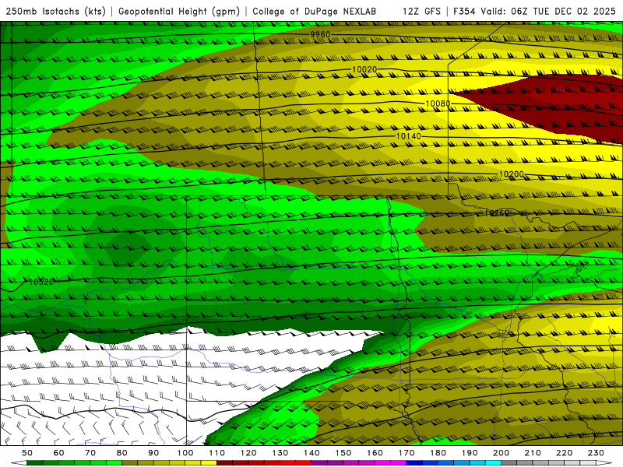The height and width of the screenshot is (467, 623).
Task: Click the "12Z GFS" model run label
Action: point(421,11)
